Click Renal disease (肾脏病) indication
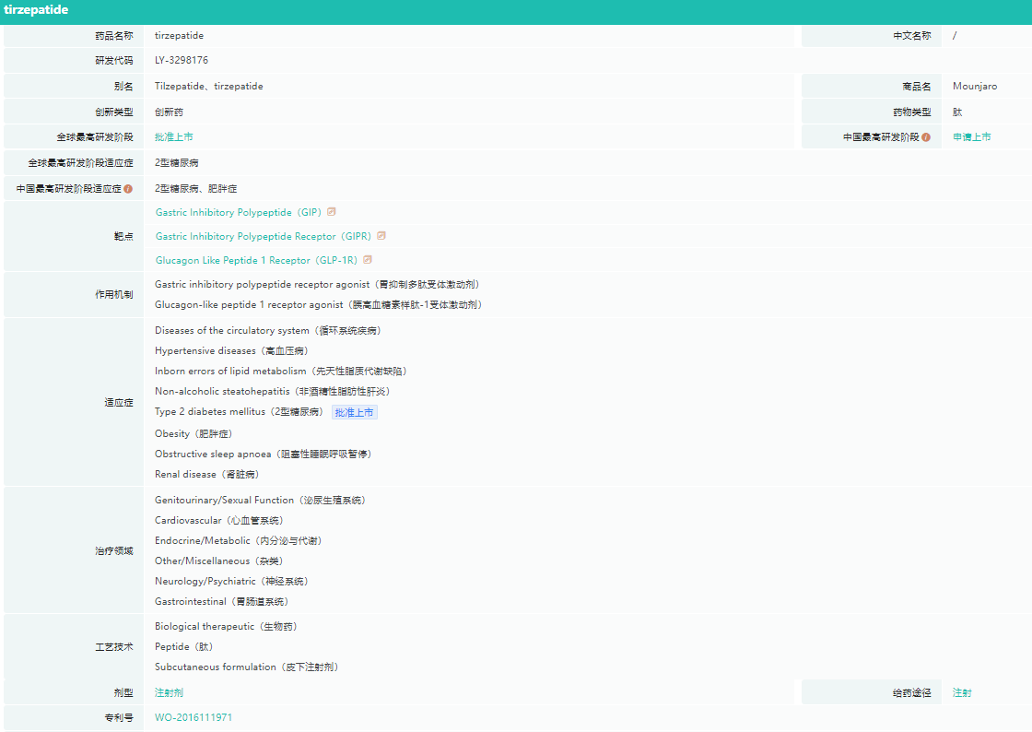 coord(207,475)
